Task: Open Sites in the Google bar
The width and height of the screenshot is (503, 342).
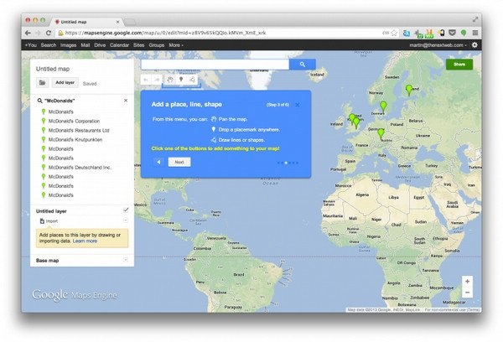Action: (x=139, y=45)
